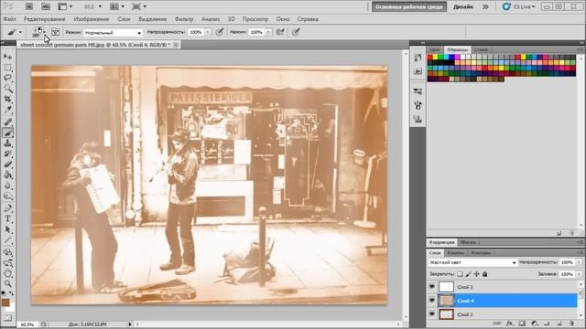Add a layer style fx
The height and width of the screenshot is (329, 586).
click(509, 324)
